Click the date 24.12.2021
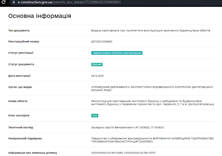 pyautogui.click(x=97, y=76)
